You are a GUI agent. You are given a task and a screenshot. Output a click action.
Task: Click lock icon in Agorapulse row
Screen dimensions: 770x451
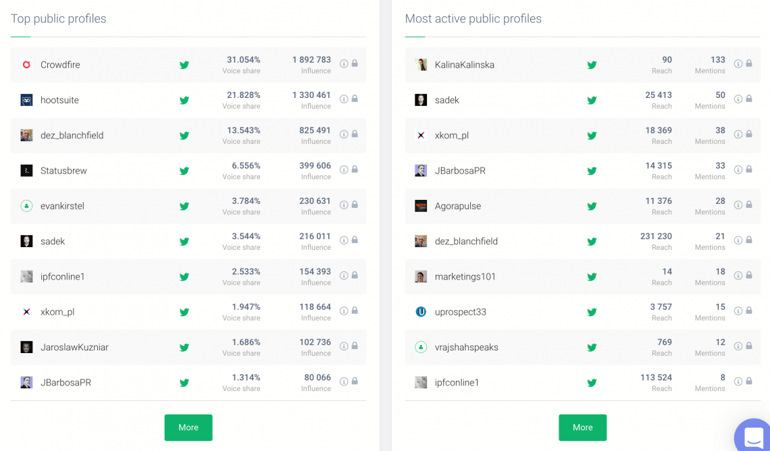(749, 205)
